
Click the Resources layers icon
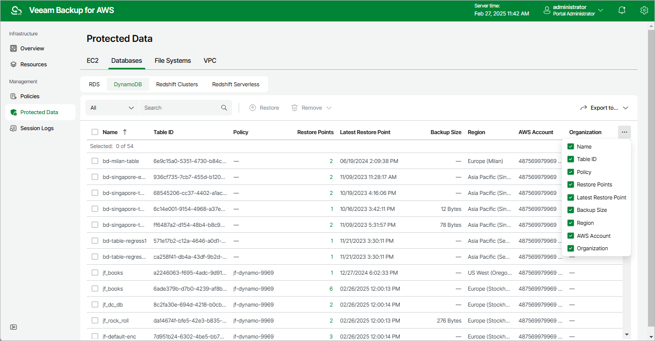(13, 64)
